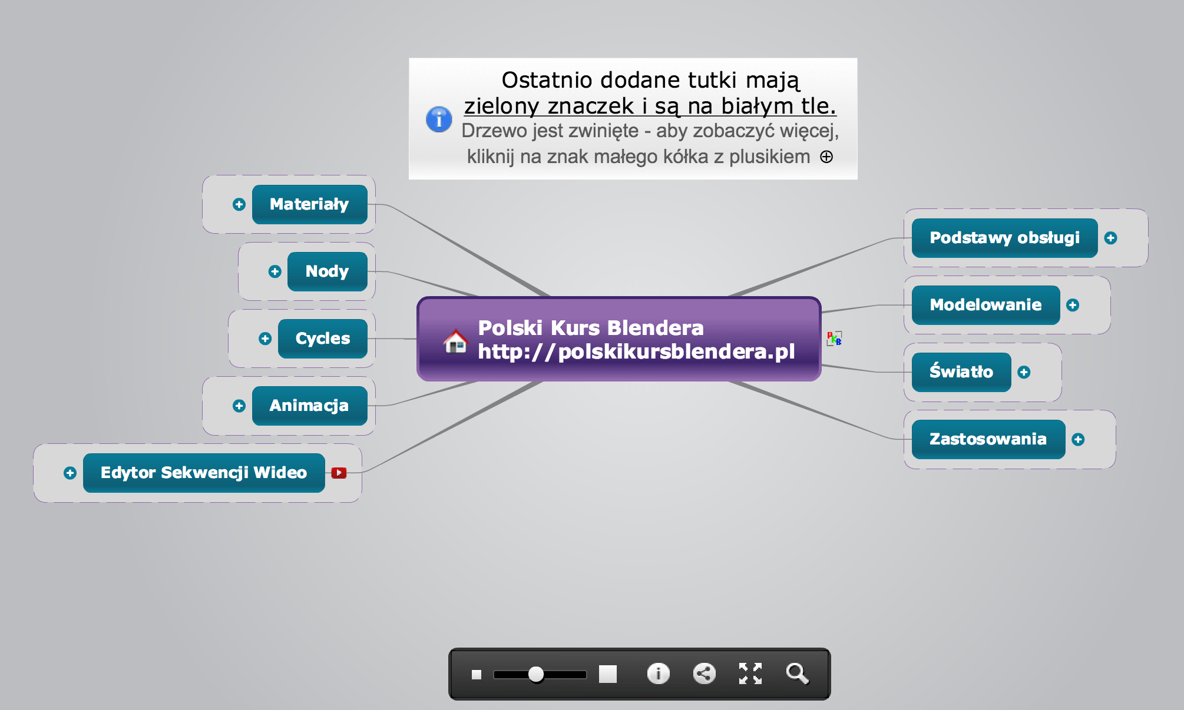Screen dimensions: 1184x710
Task: Click the large zoom-in square in toolbar
Action: click(608, 674)
